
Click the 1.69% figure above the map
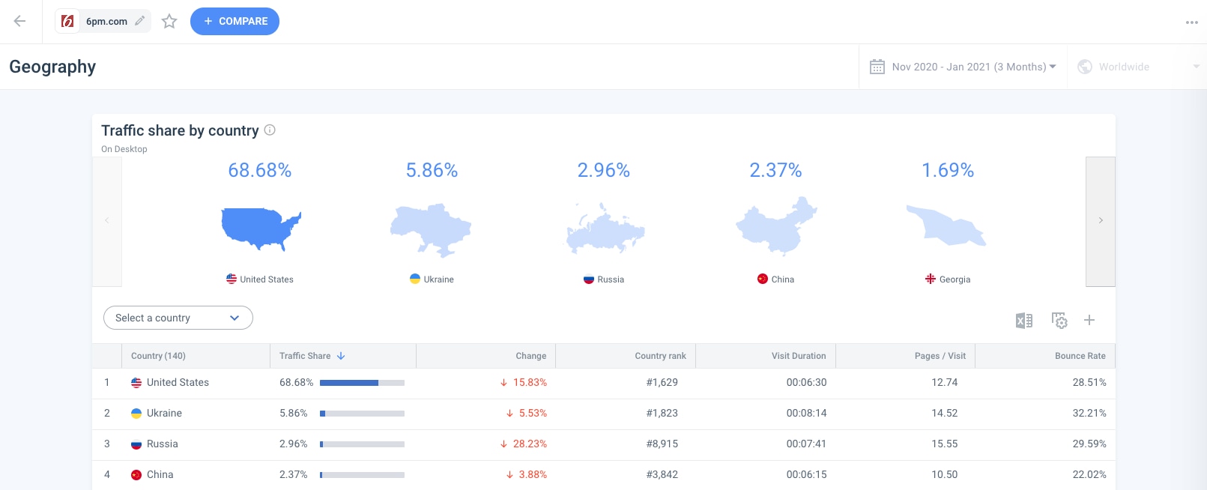pos(948,171)
